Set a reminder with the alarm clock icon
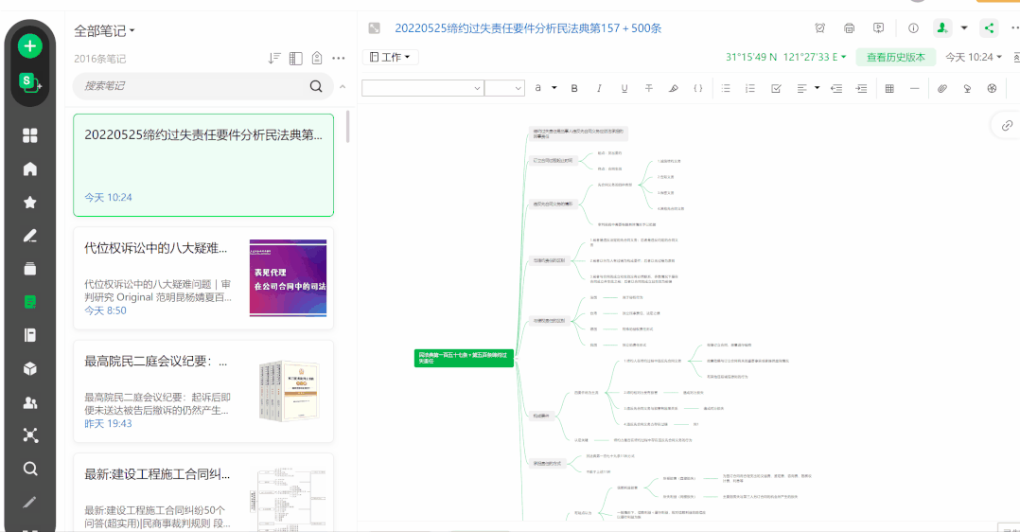Viewport: 1020px width, 532px height. pyautogui.click(x=819, y=28)
